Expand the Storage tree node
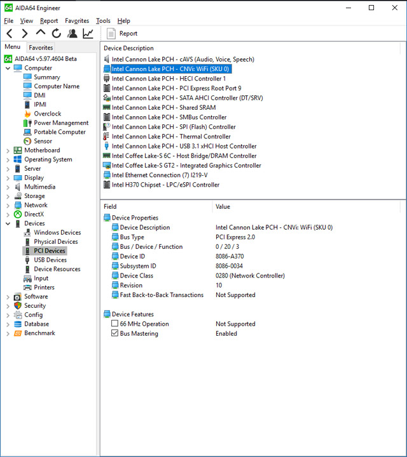407x457 pixels. (x=8, y=196)
